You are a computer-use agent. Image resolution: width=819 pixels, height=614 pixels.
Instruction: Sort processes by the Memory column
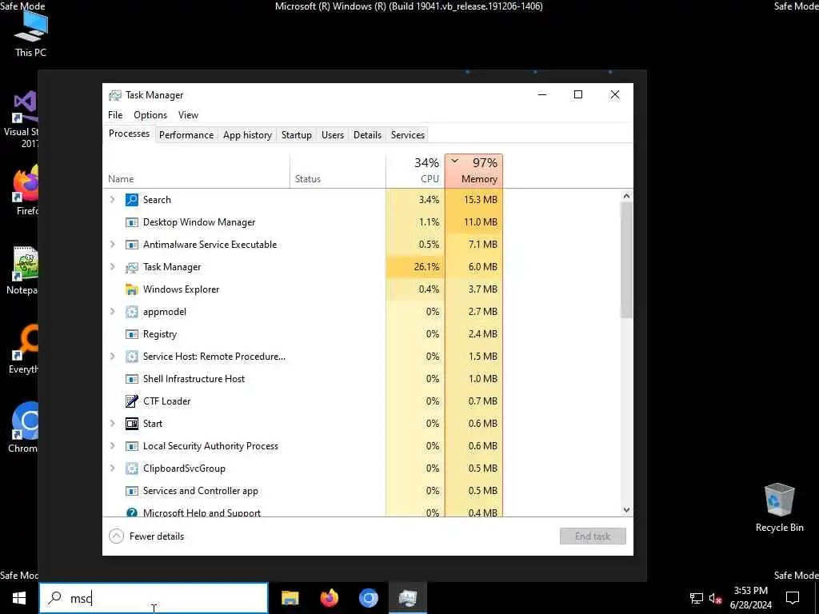coord(473,171)
